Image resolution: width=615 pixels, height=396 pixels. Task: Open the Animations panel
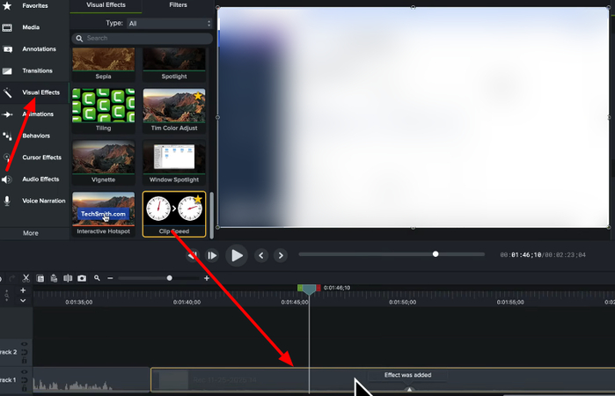click(34, 114)
